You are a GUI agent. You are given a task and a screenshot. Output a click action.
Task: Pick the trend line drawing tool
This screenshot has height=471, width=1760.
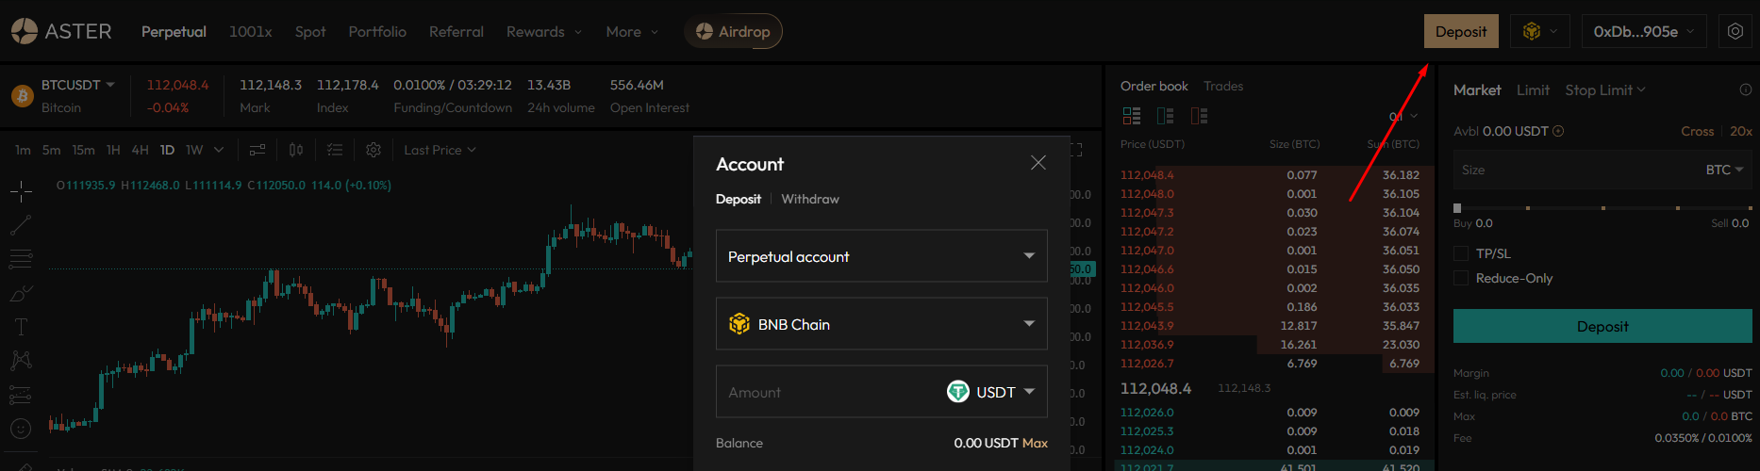click(x=21, y=225)
